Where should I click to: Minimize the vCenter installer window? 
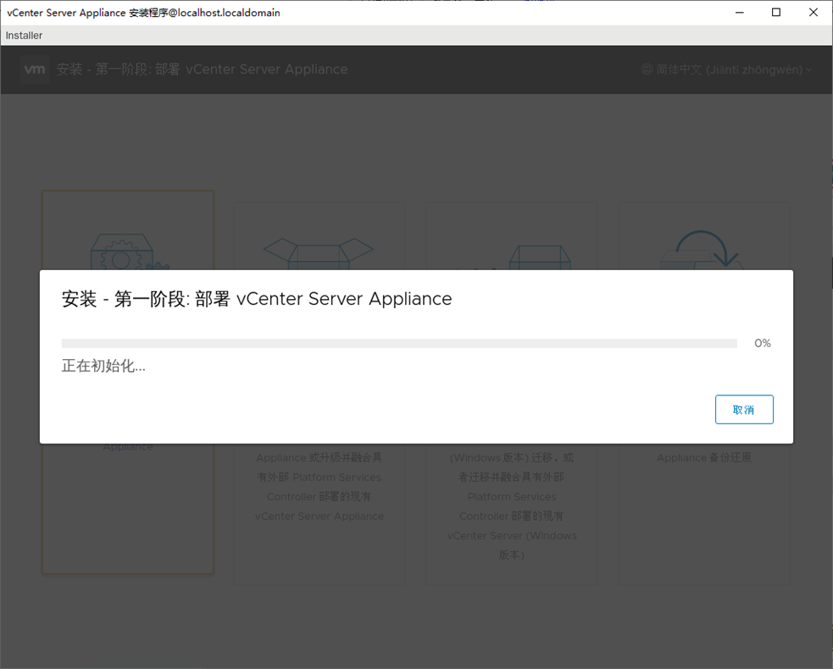(739, 13)
